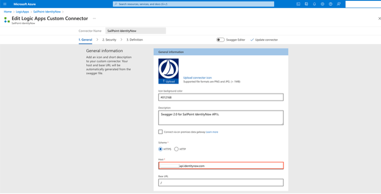The width and height of the screenshot is (381, 194).
Task: Click the Base URL input field
Action: coord(221,183)
